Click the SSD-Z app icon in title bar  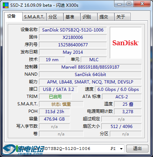point(6,5)
